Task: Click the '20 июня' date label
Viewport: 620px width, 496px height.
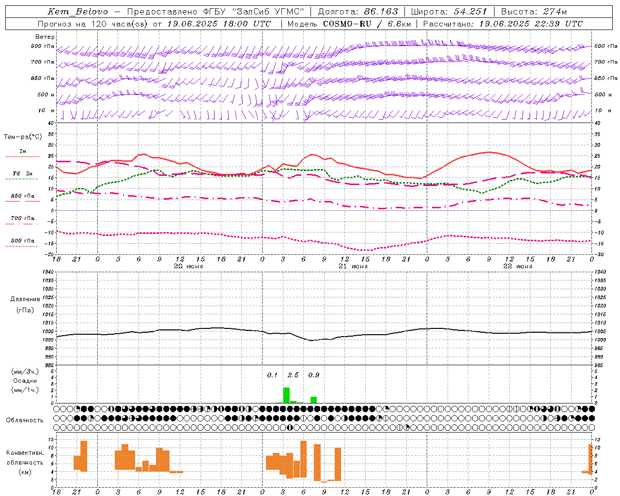Action: 188,266
